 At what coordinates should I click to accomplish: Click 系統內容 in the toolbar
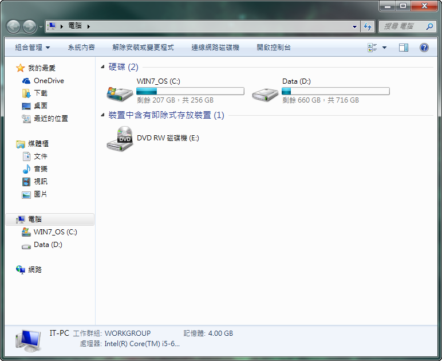tap(81, 48)
